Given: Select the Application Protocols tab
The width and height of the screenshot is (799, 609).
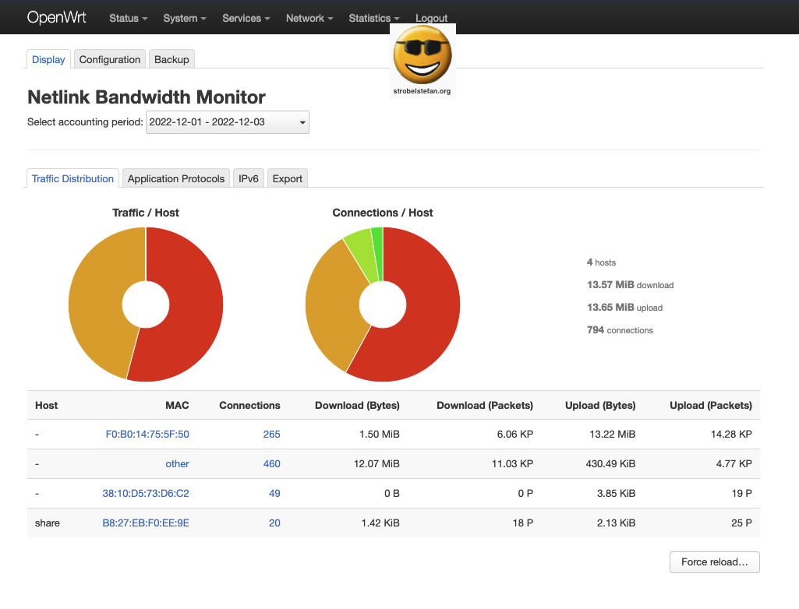Looking at the screenshot, I should coord(176,178).
